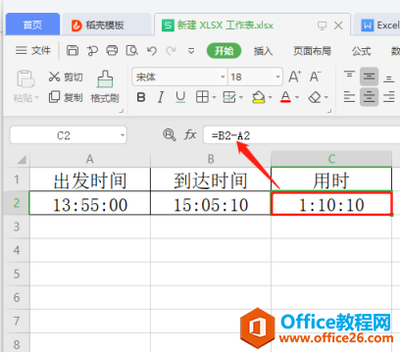Toggle vertical middle alignment
Viewport: 400px width, 355px height.
point(370,76)
